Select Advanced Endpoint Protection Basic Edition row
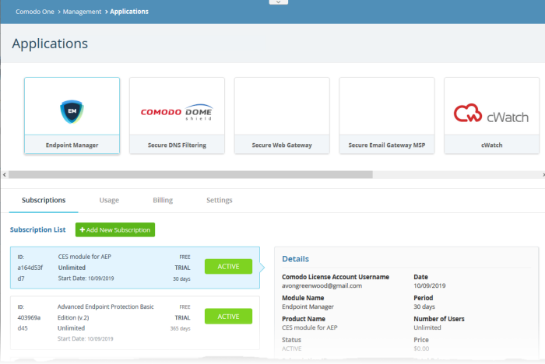 (x=135, y=323)
